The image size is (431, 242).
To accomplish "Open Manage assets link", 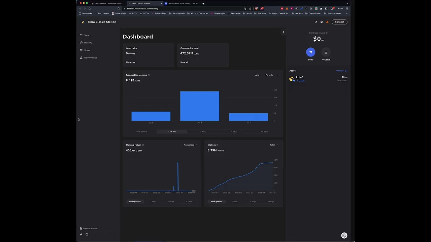I will 341,71.
